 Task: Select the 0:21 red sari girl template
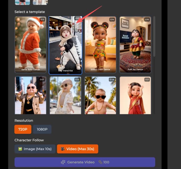[135, 95]
